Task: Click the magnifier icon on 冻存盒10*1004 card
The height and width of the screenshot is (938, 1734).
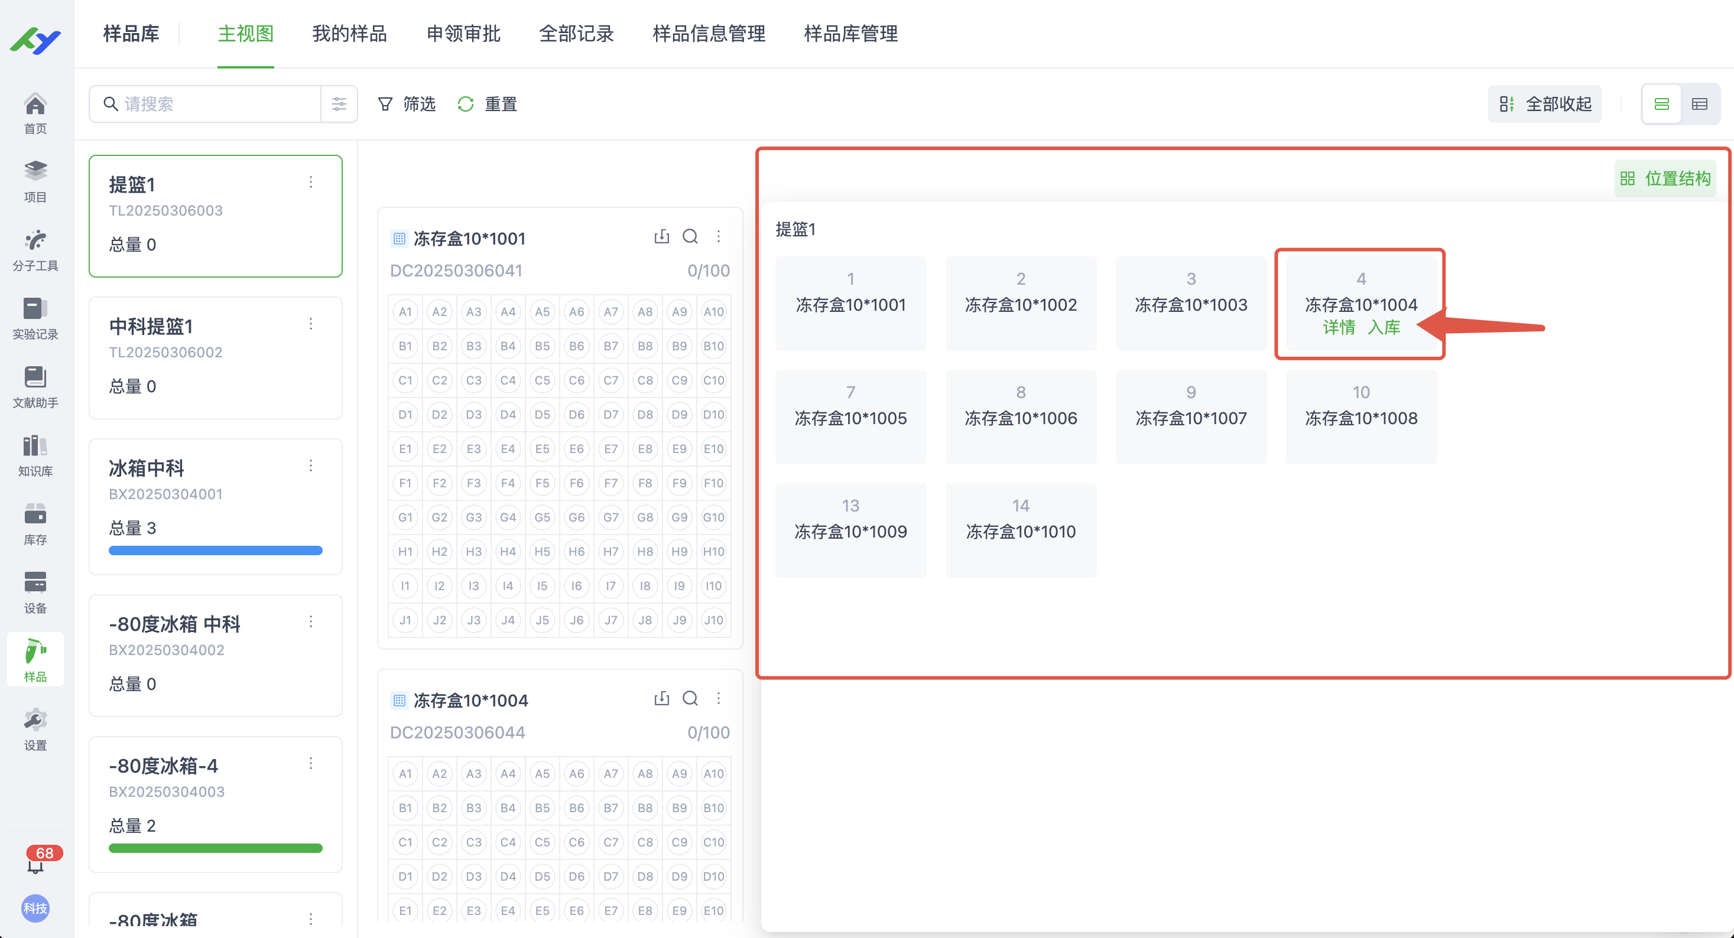Action: click(x=691, y=699)
